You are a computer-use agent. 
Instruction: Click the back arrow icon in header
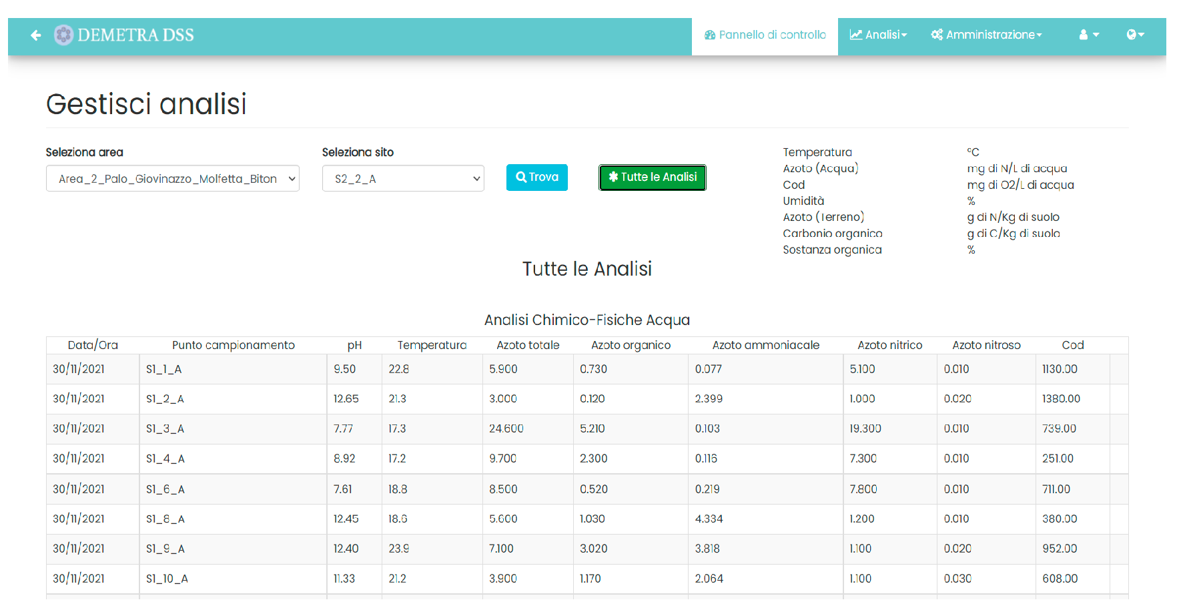(36, 35)
